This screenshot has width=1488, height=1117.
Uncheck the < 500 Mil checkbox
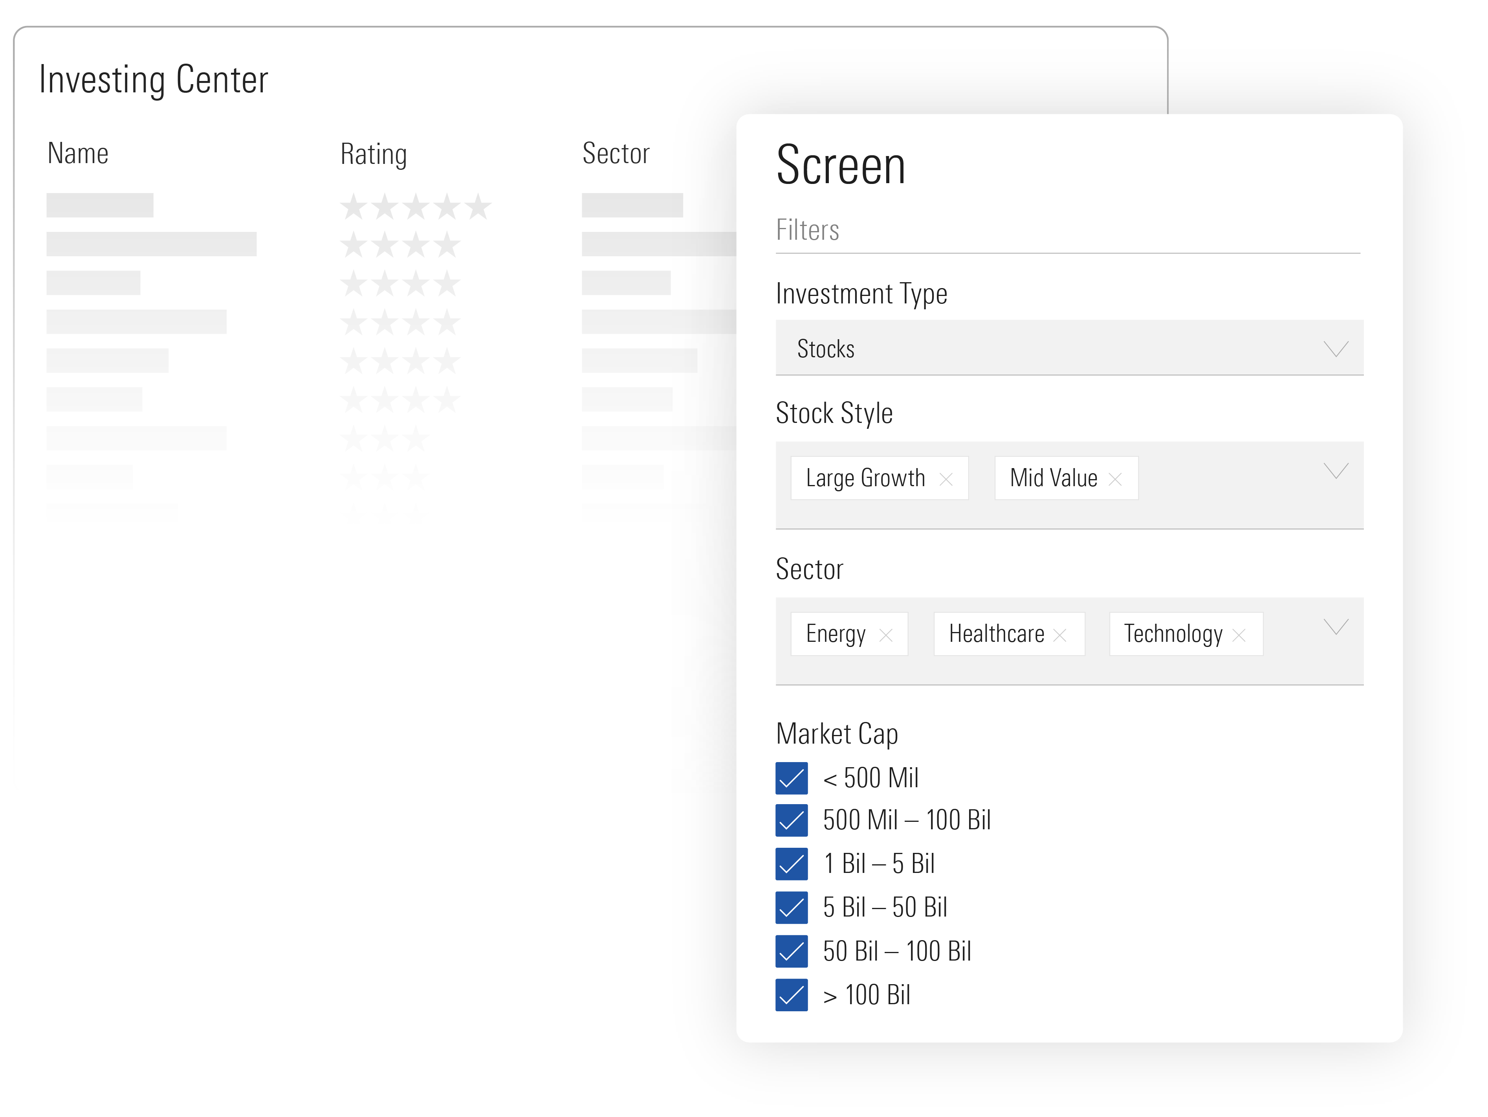coord(791,779)
